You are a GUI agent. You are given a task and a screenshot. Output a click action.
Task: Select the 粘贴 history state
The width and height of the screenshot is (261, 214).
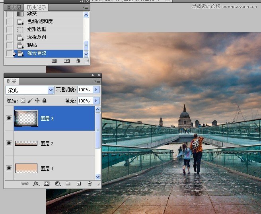pos(32,45)
